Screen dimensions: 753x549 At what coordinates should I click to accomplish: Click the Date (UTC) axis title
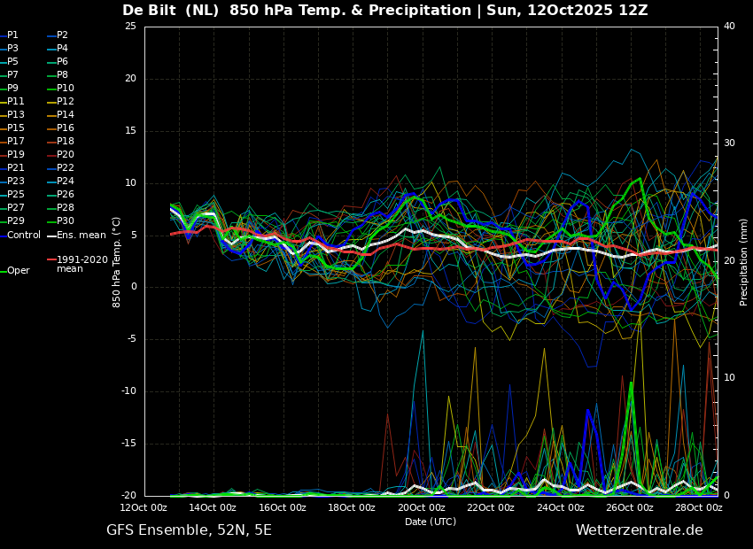431,522
